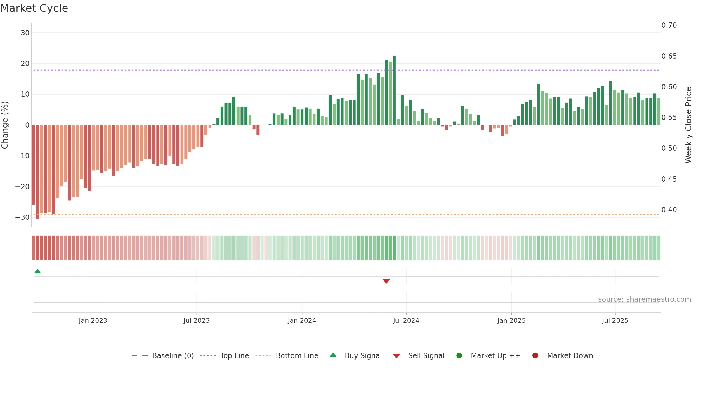
Task: Click the orange dotted Bottom Line
Action: click(346, 215)
